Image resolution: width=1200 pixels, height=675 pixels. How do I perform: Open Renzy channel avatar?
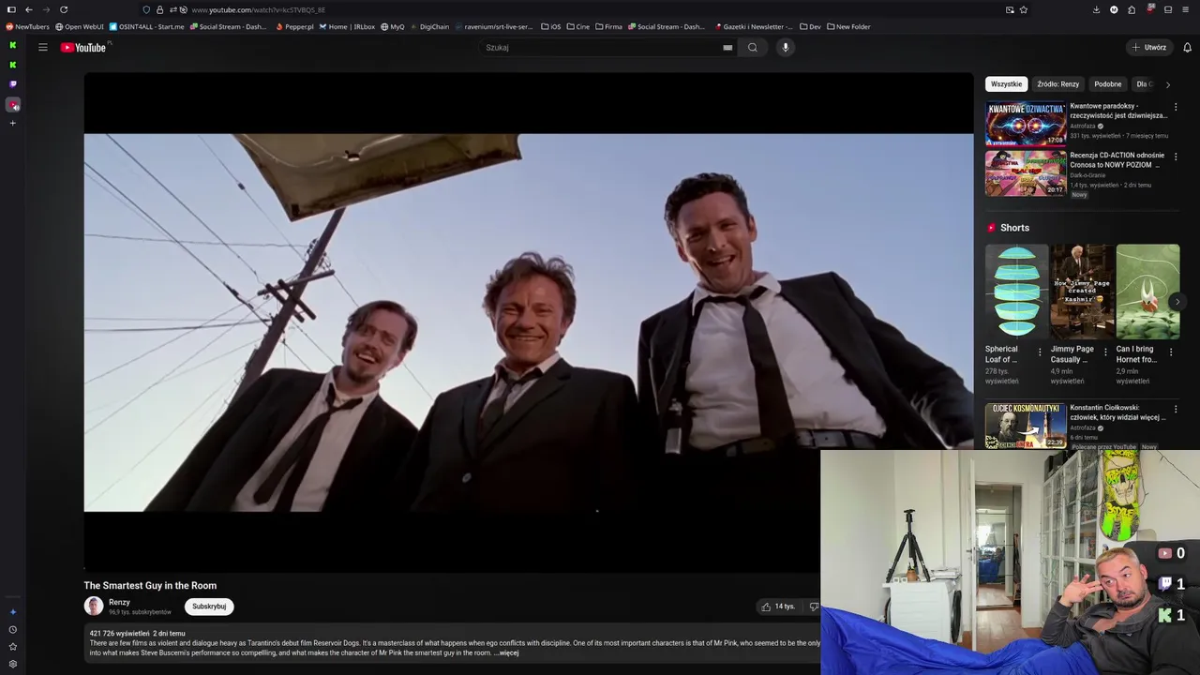coord(94,606)
